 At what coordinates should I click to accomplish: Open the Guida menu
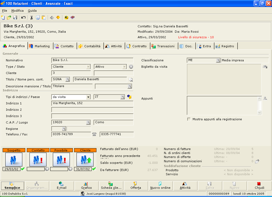tap(32, 11)
